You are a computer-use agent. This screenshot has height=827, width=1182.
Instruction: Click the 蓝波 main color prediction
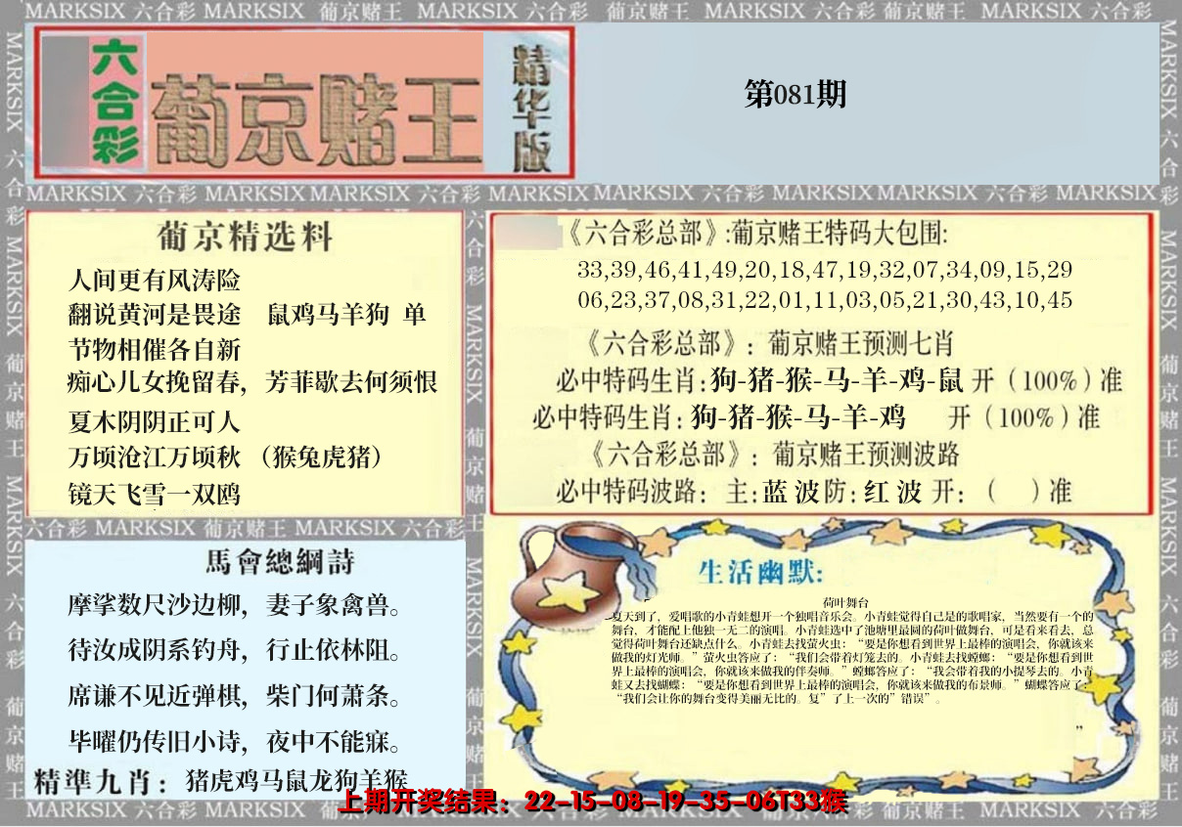pyautogui.click(x=791, y=492)
